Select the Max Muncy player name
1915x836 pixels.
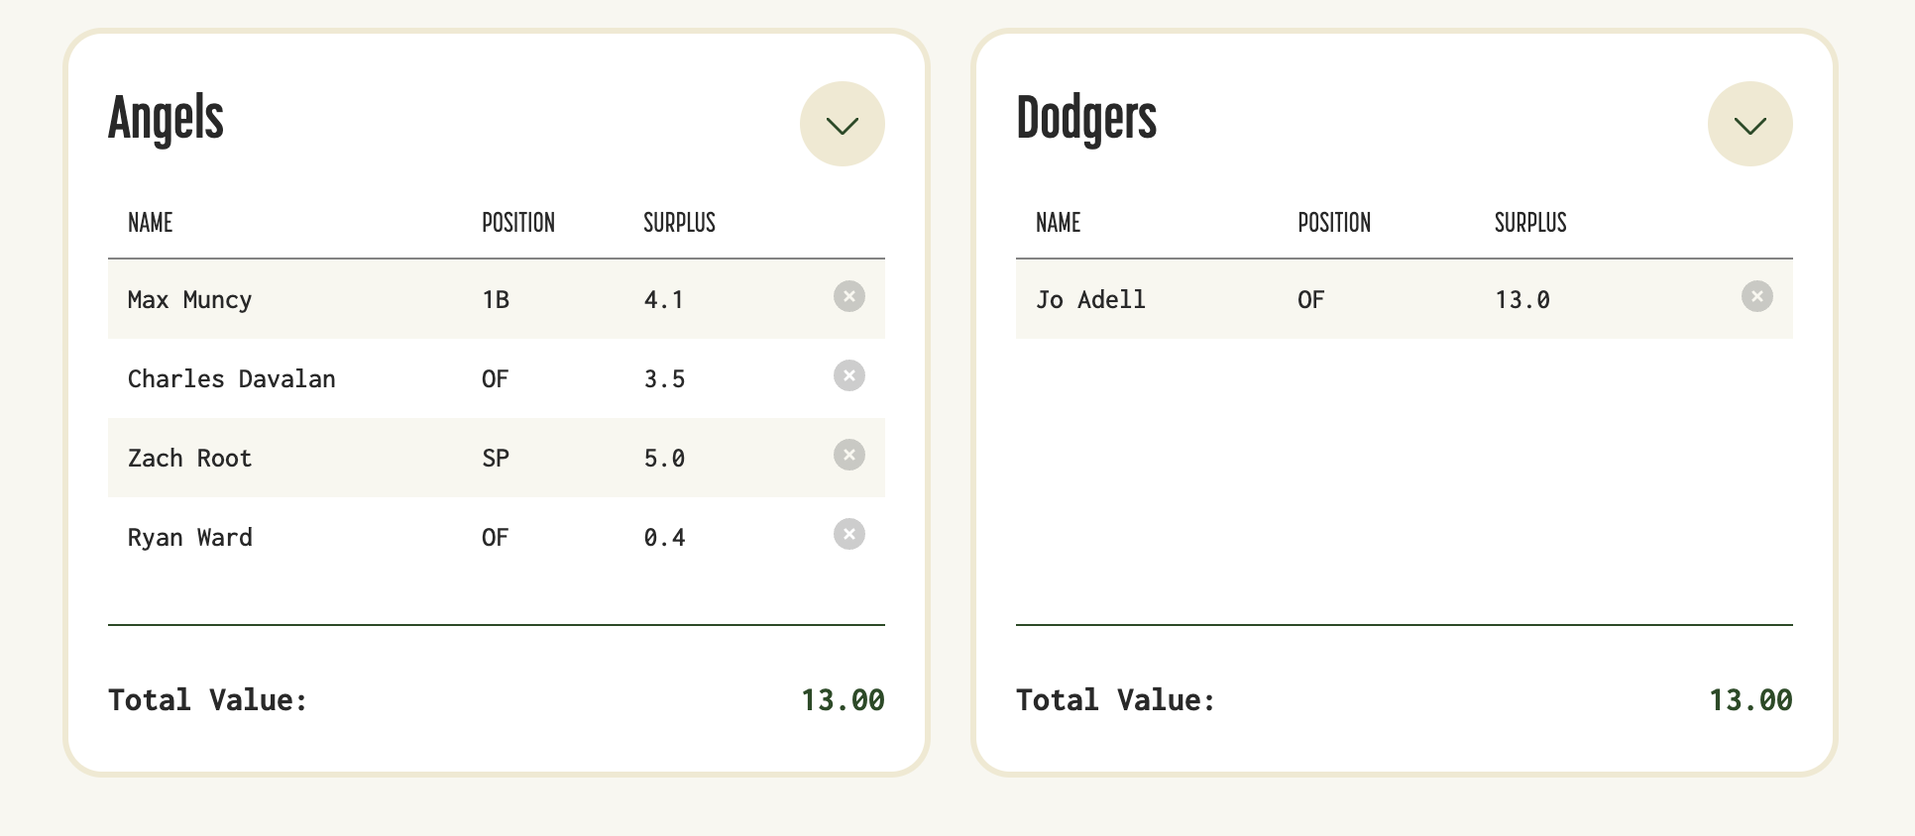point(189,299)
